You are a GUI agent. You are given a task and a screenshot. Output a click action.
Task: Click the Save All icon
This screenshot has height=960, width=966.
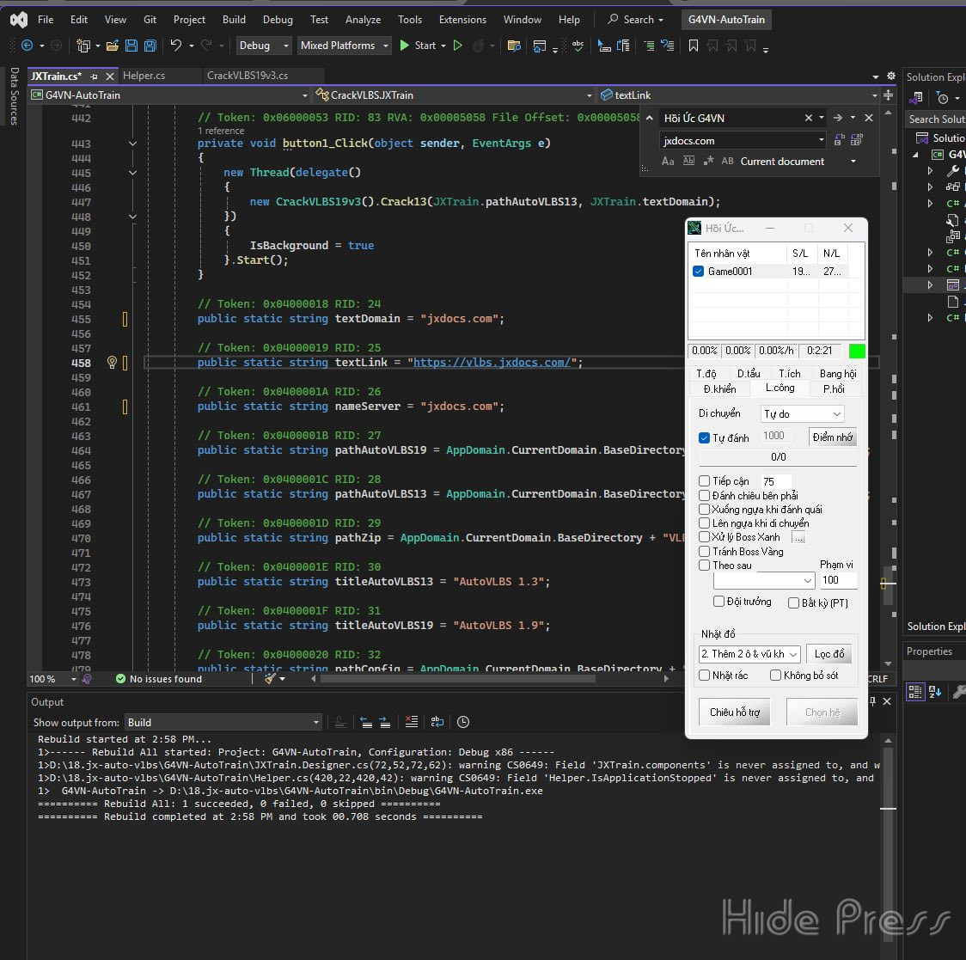[150, 46]
